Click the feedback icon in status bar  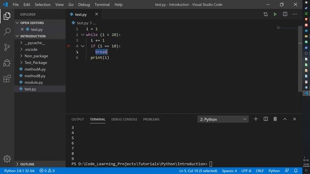tap(287, 171)
